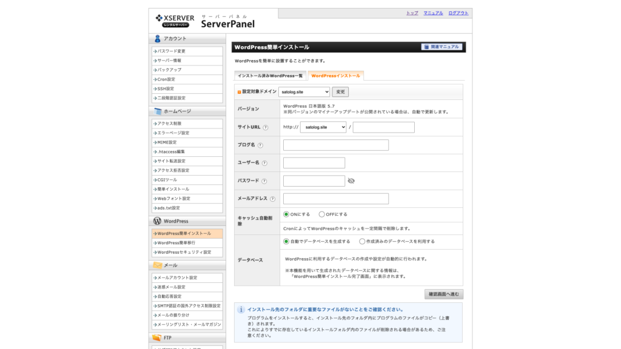The height and width of the screenshot is (349, 621).
Task: Open 迷惑メール設定 in the sidebar
Action: tap(187, 287)
